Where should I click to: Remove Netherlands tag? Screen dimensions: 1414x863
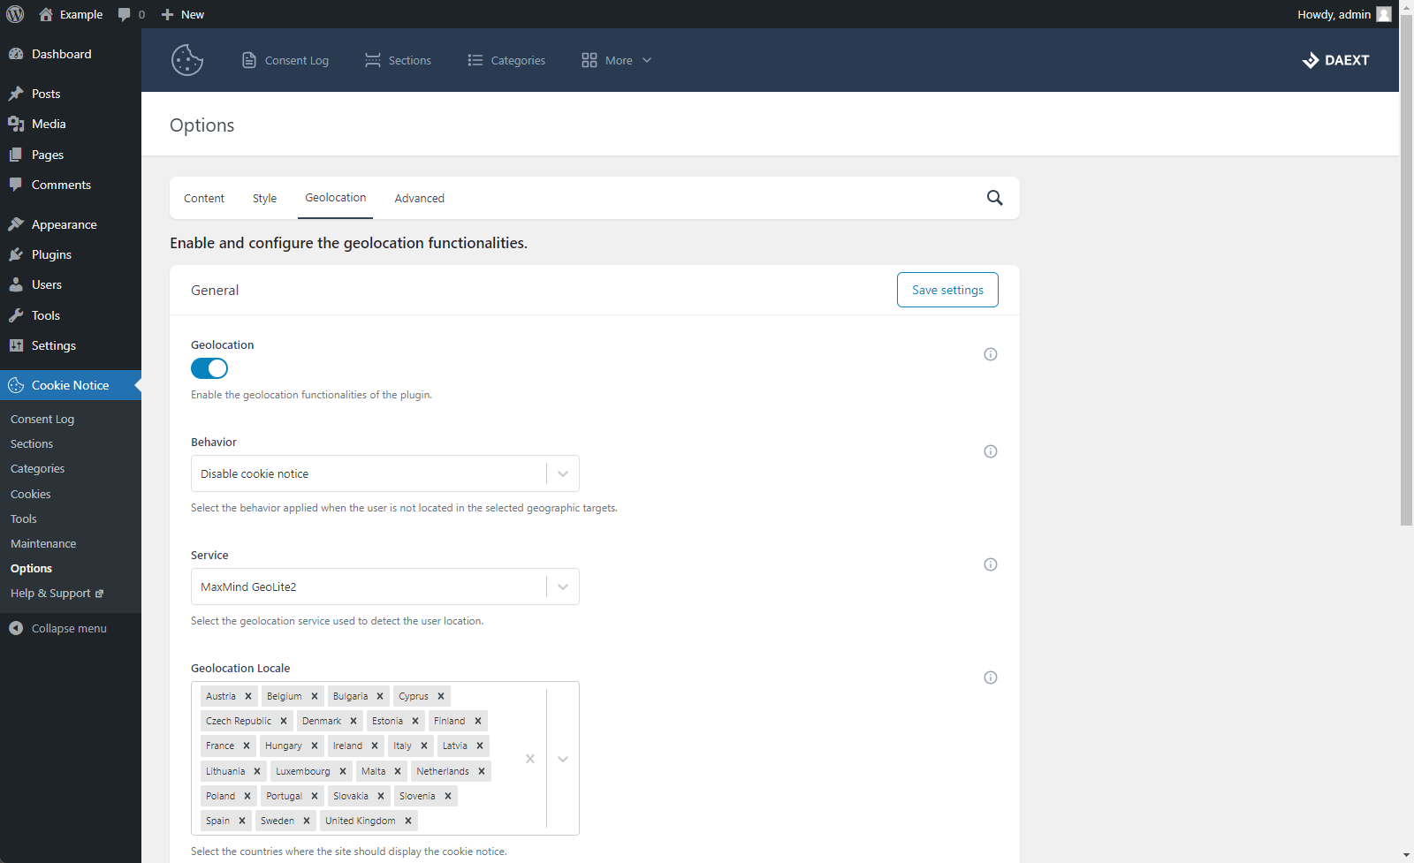coord(482,771)
